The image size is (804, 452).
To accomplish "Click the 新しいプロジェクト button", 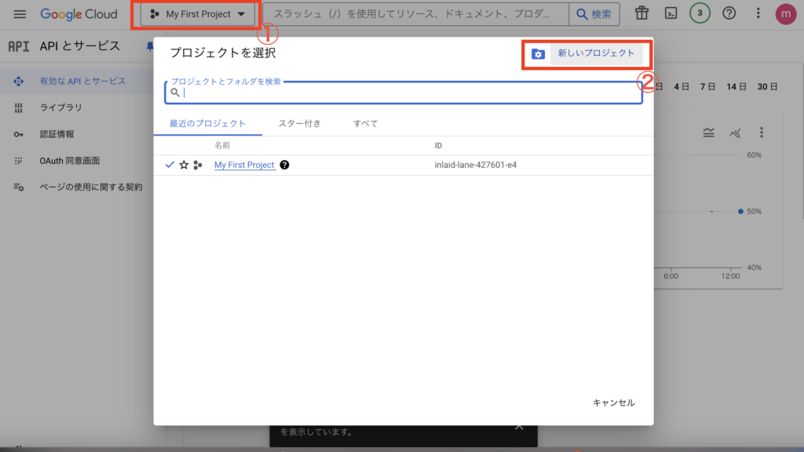I will pyautogui.click(x=596, y=53).
